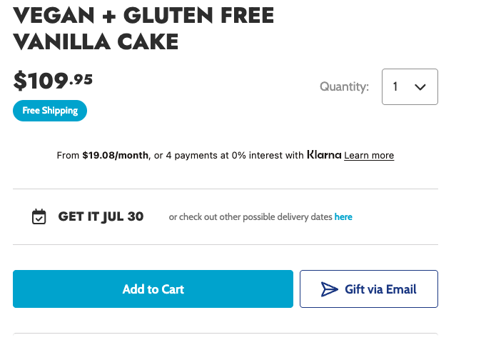Click the $19.08/month financing amount
The width and height of the screenshot is (481, 345).
(116, 156)
